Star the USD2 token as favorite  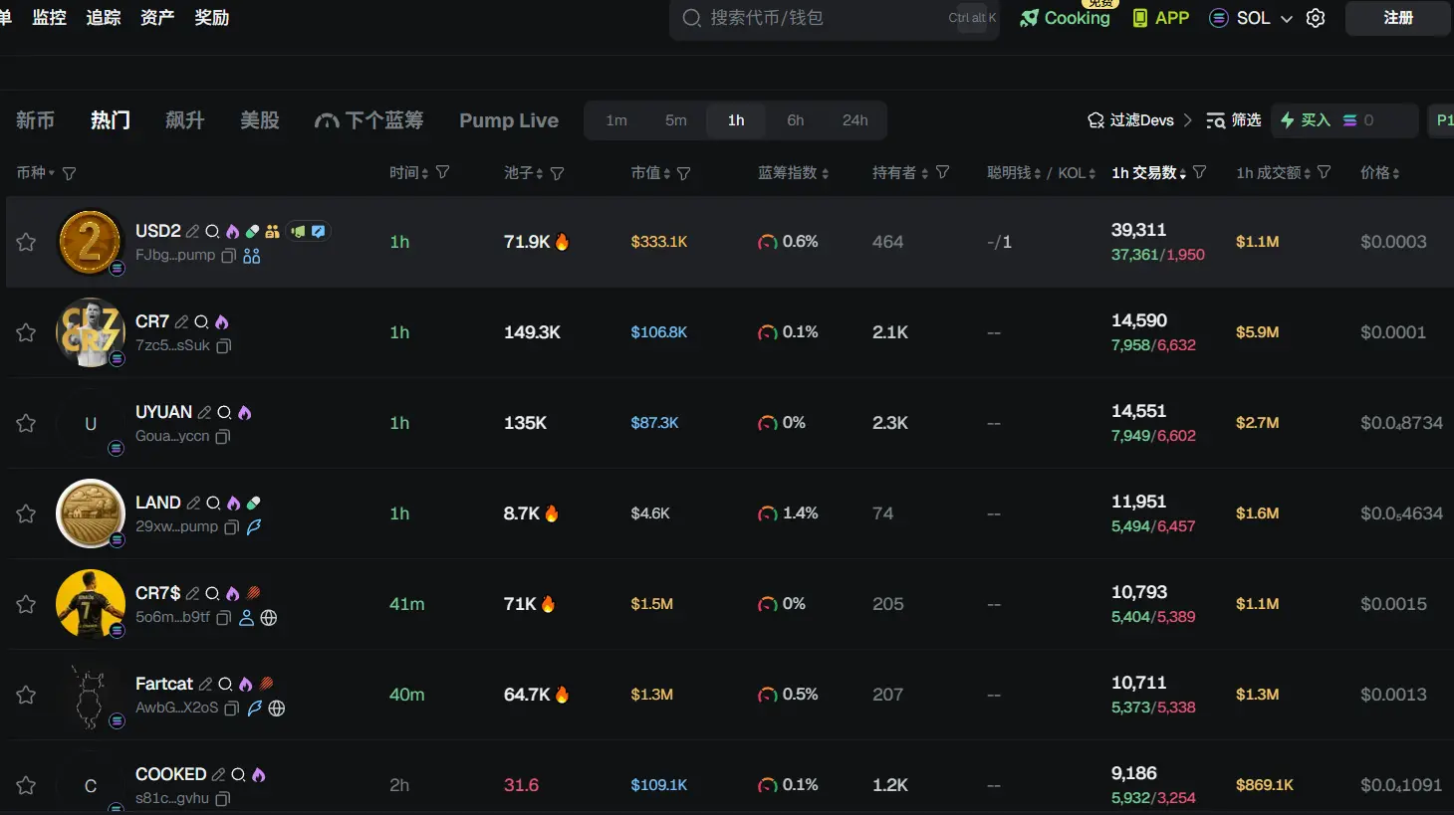[x=26, y=242]
